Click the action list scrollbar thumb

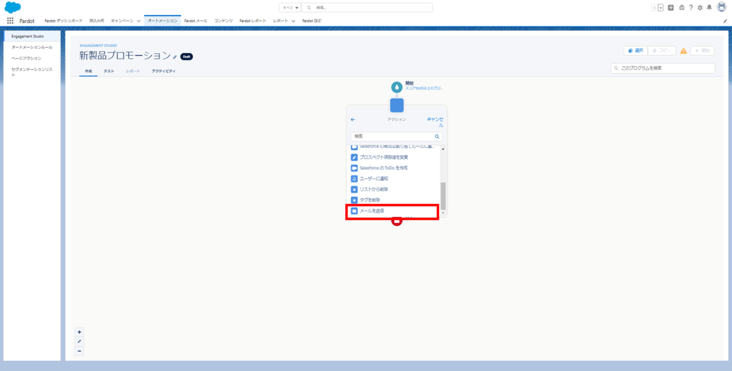443,195
